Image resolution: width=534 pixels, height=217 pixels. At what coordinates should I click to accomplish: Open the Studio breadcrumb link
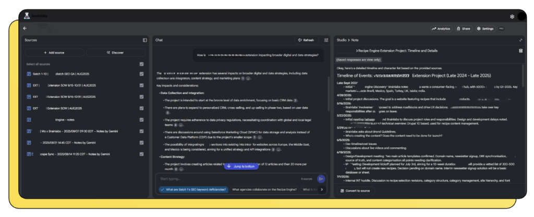342,40
